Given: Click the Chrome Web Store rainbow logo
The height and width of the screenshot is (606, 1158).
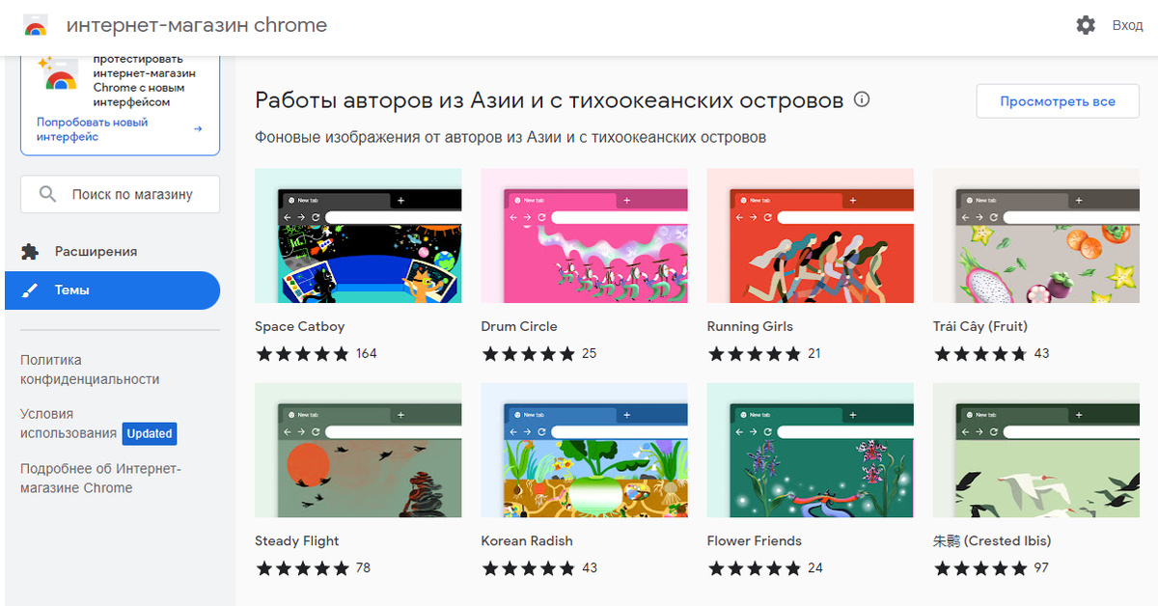Looking at the screenshot, I should [x=36, y=26].
